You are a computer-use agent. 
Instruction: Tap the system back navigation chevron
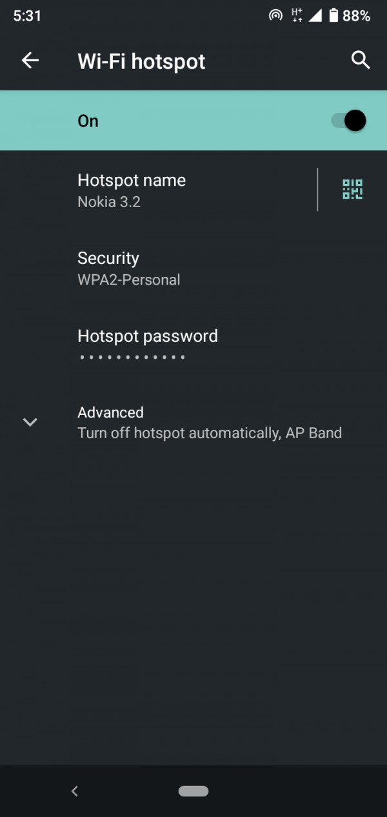click(x=74, y=791)
